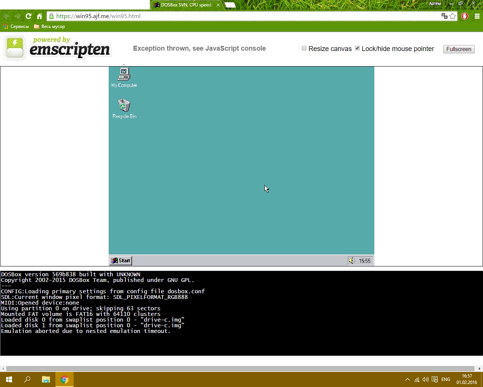Open the network Wi-Fi tray icon

point(417,379)
